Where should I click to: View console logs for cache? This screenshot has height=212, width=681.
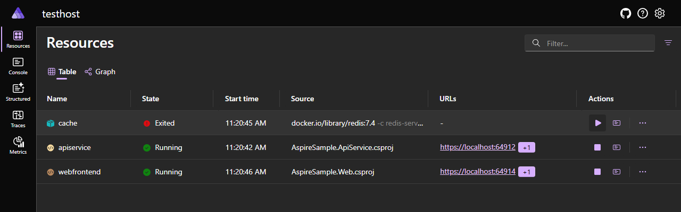pyautogui.click(x=617, y=123)
